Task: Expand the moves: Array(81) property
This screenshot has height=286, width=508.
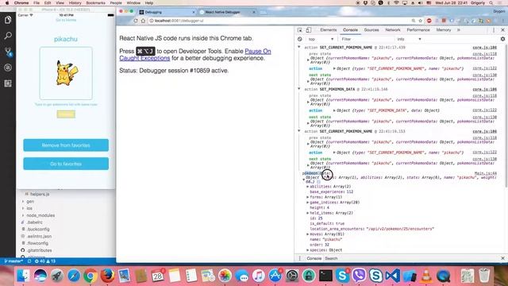Action: pos(307,234)
